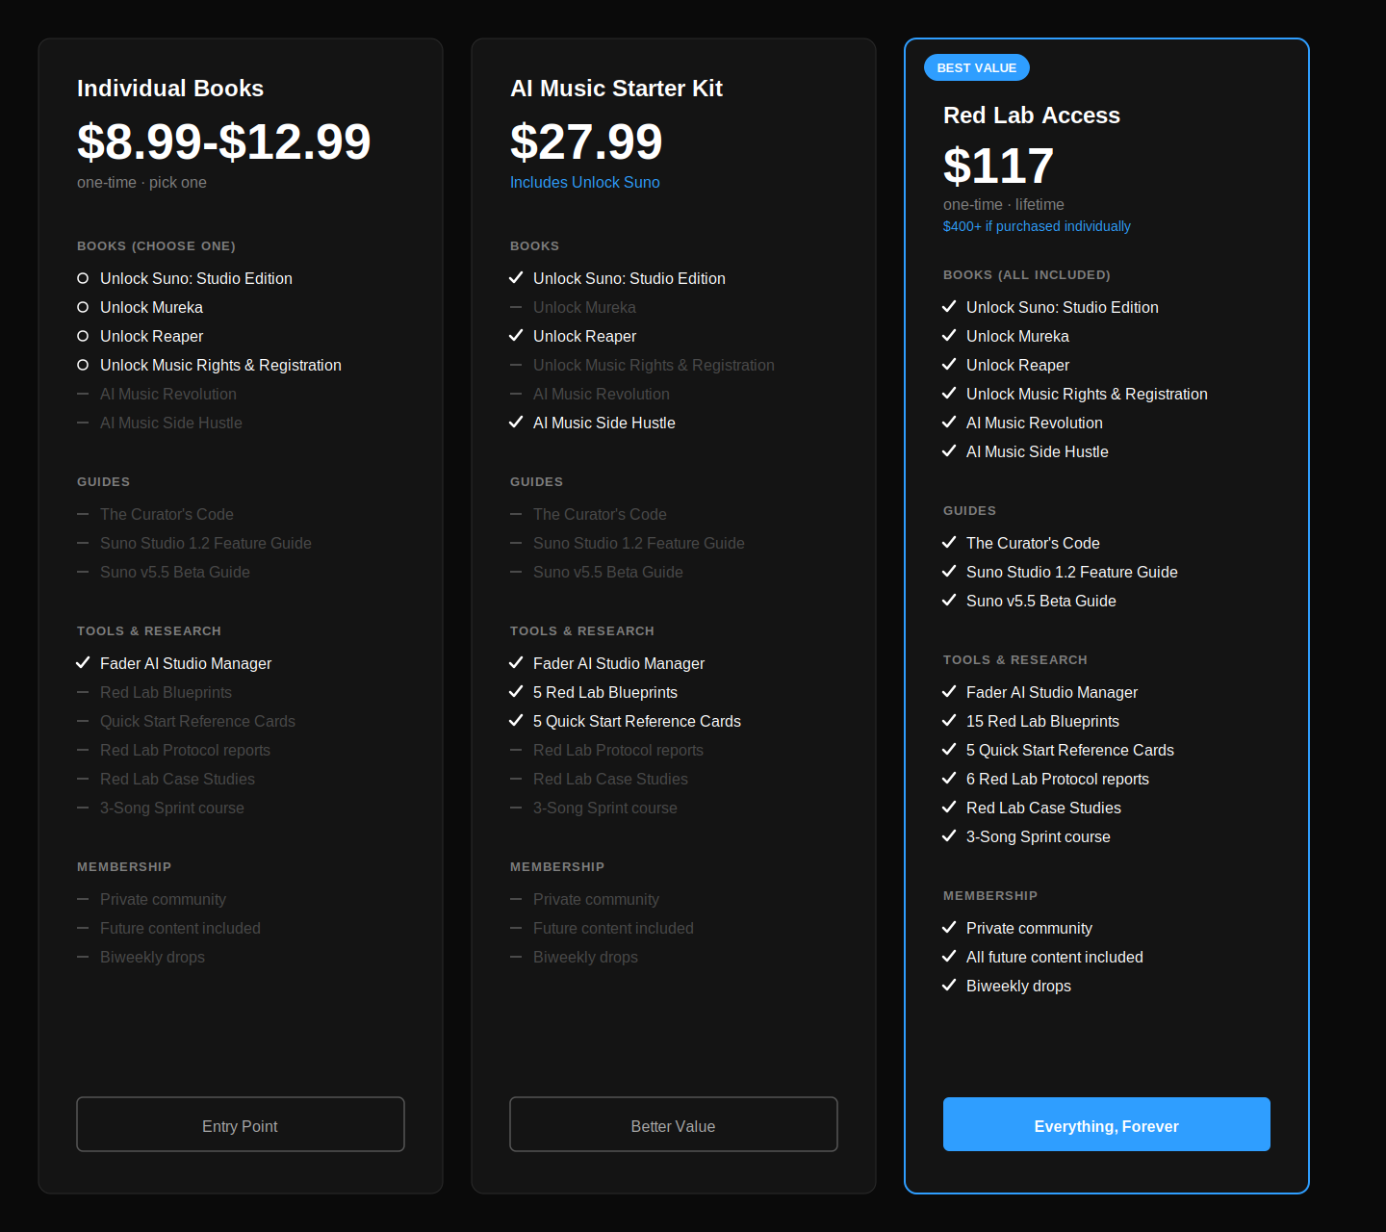1386x1232 pixels.
Task: Click disabled 'The Curator's Code' in Starter Kit
Action: (600, 514)
